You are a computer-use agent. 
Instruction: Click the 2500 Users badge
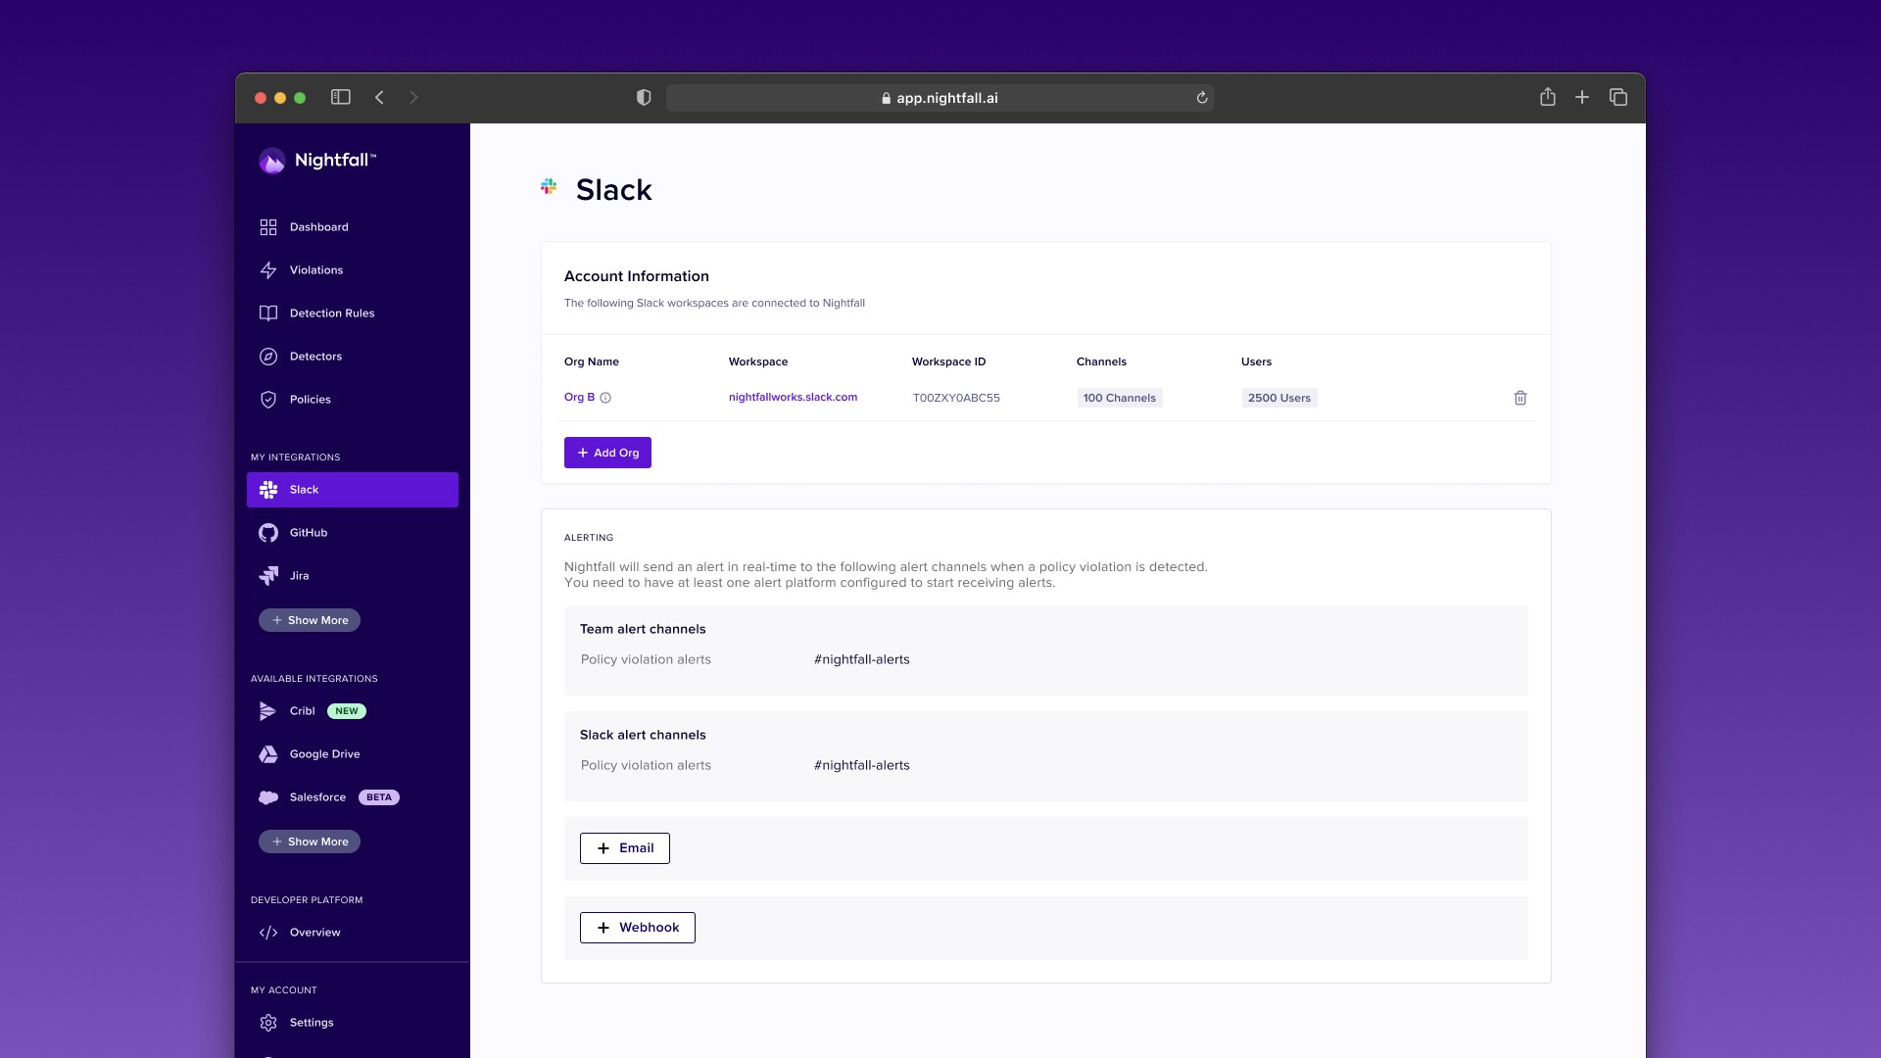(x=1279, y=398)
